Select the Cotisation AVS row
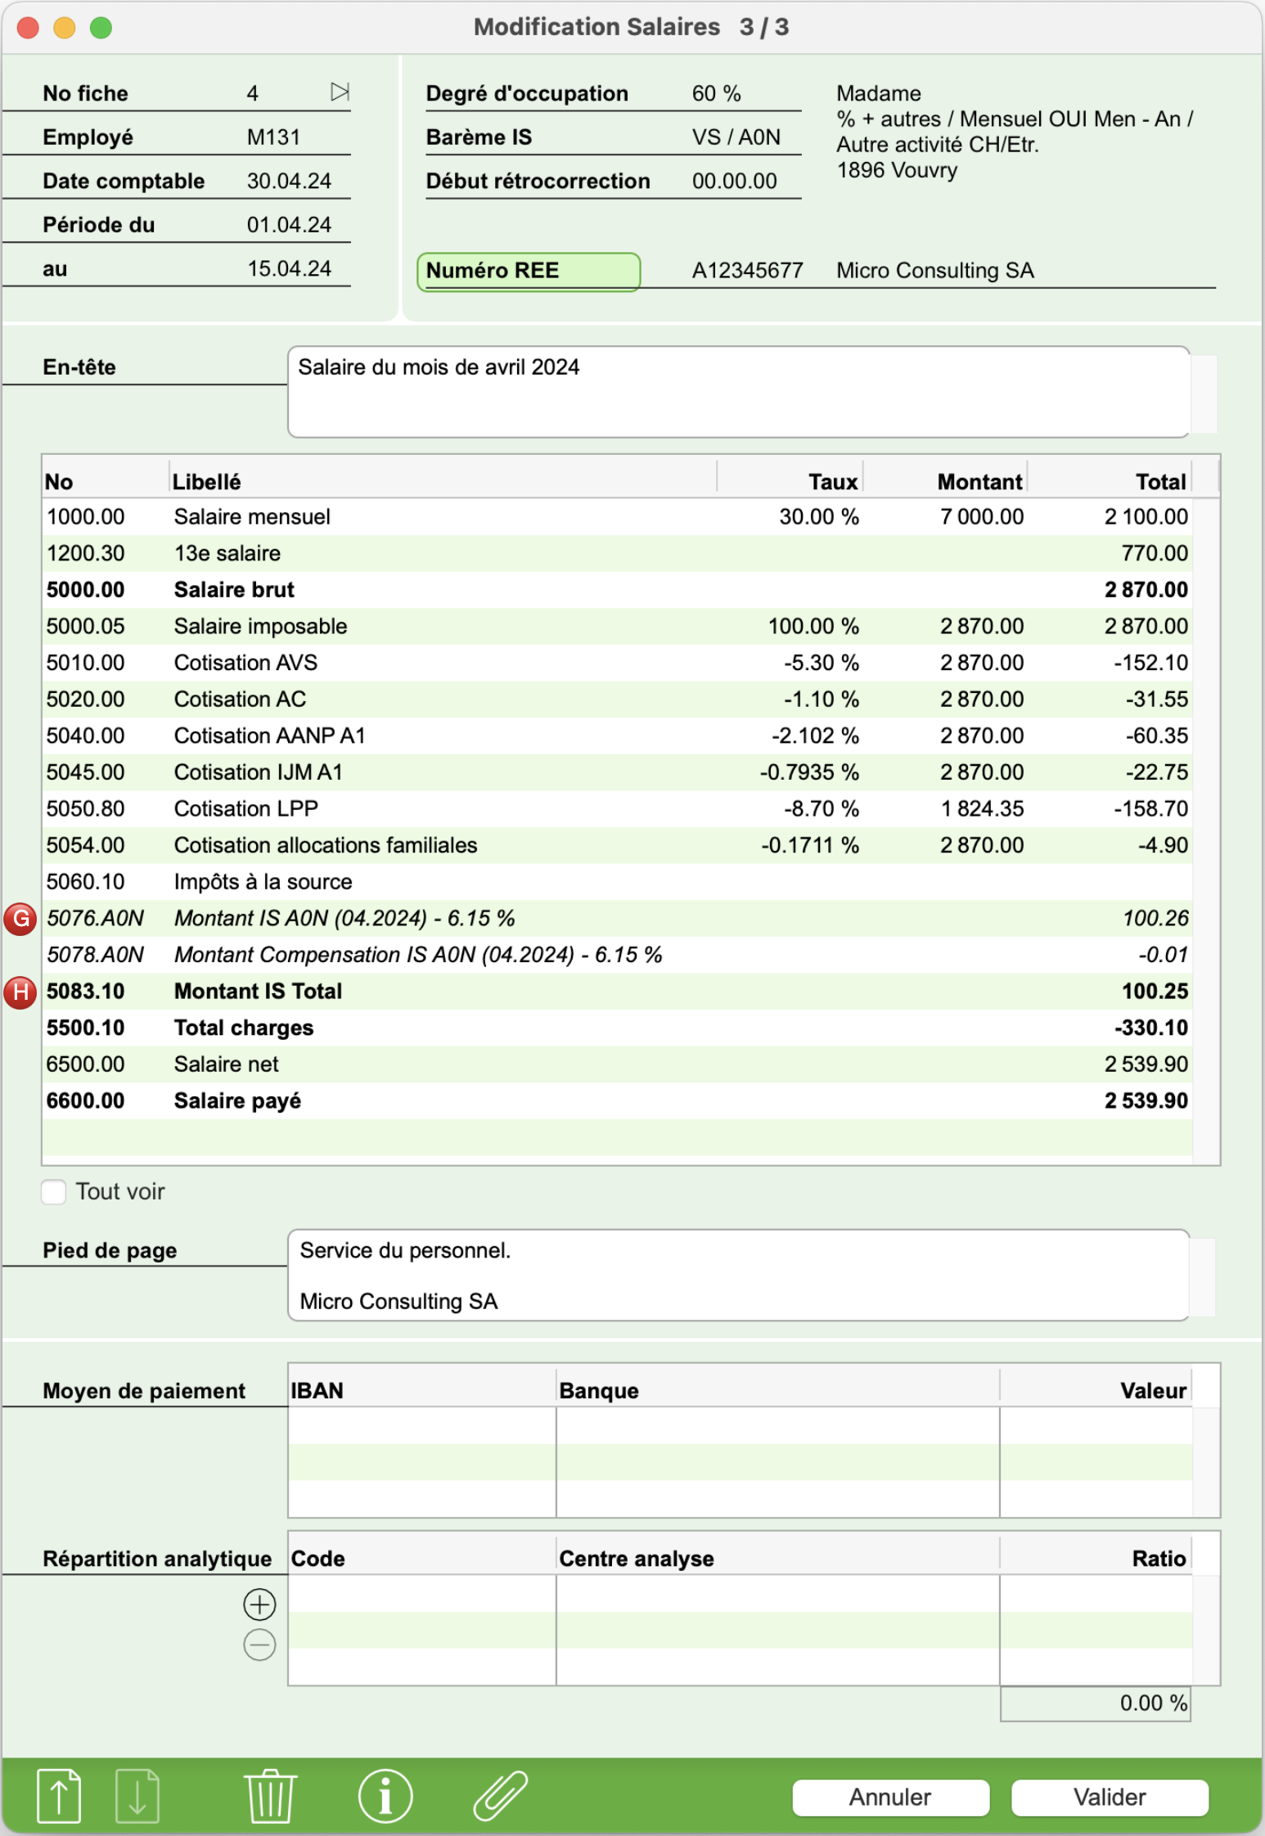Screen dimensions: 1265x1836 click(617, 663)
